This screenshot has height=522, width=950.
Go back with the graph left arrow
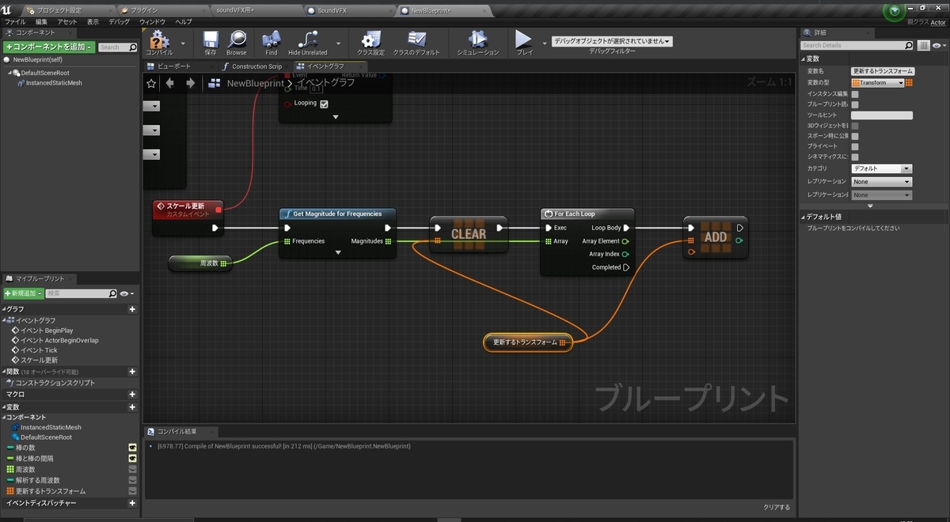169,83
